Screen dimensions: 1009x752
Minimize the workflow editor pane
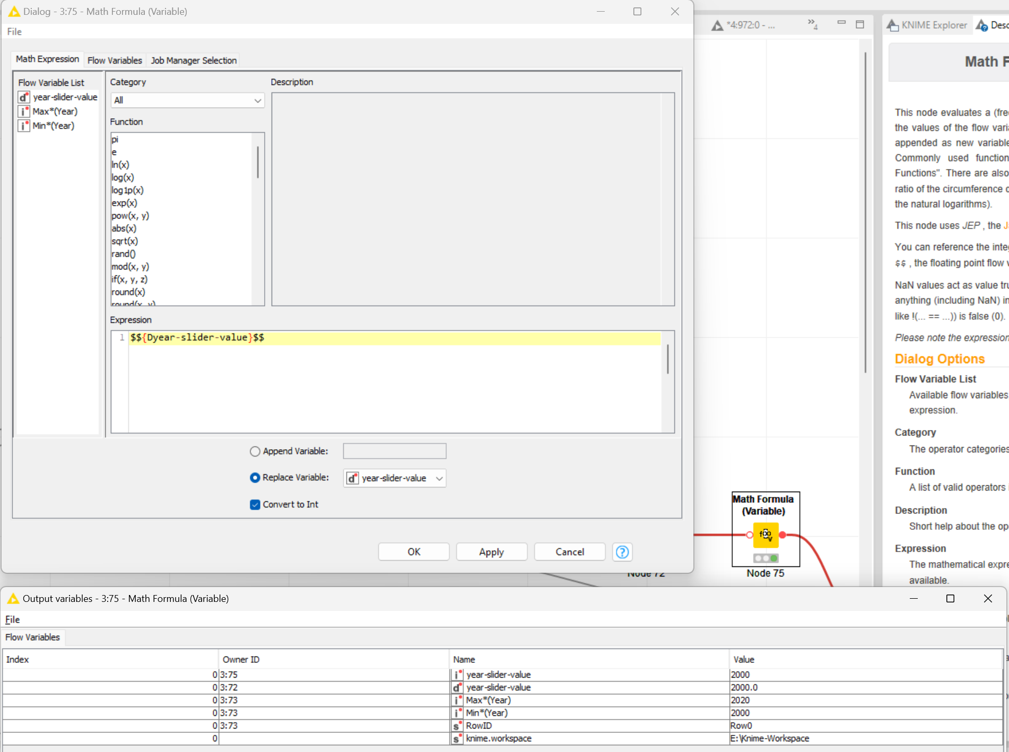pyautogui.click(x=841, y=22)
